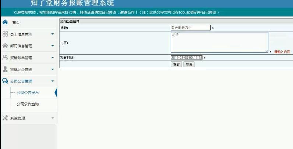
Task: Focus the 标题 title input field
Action: pyautogui.click(x=191, y=28)
